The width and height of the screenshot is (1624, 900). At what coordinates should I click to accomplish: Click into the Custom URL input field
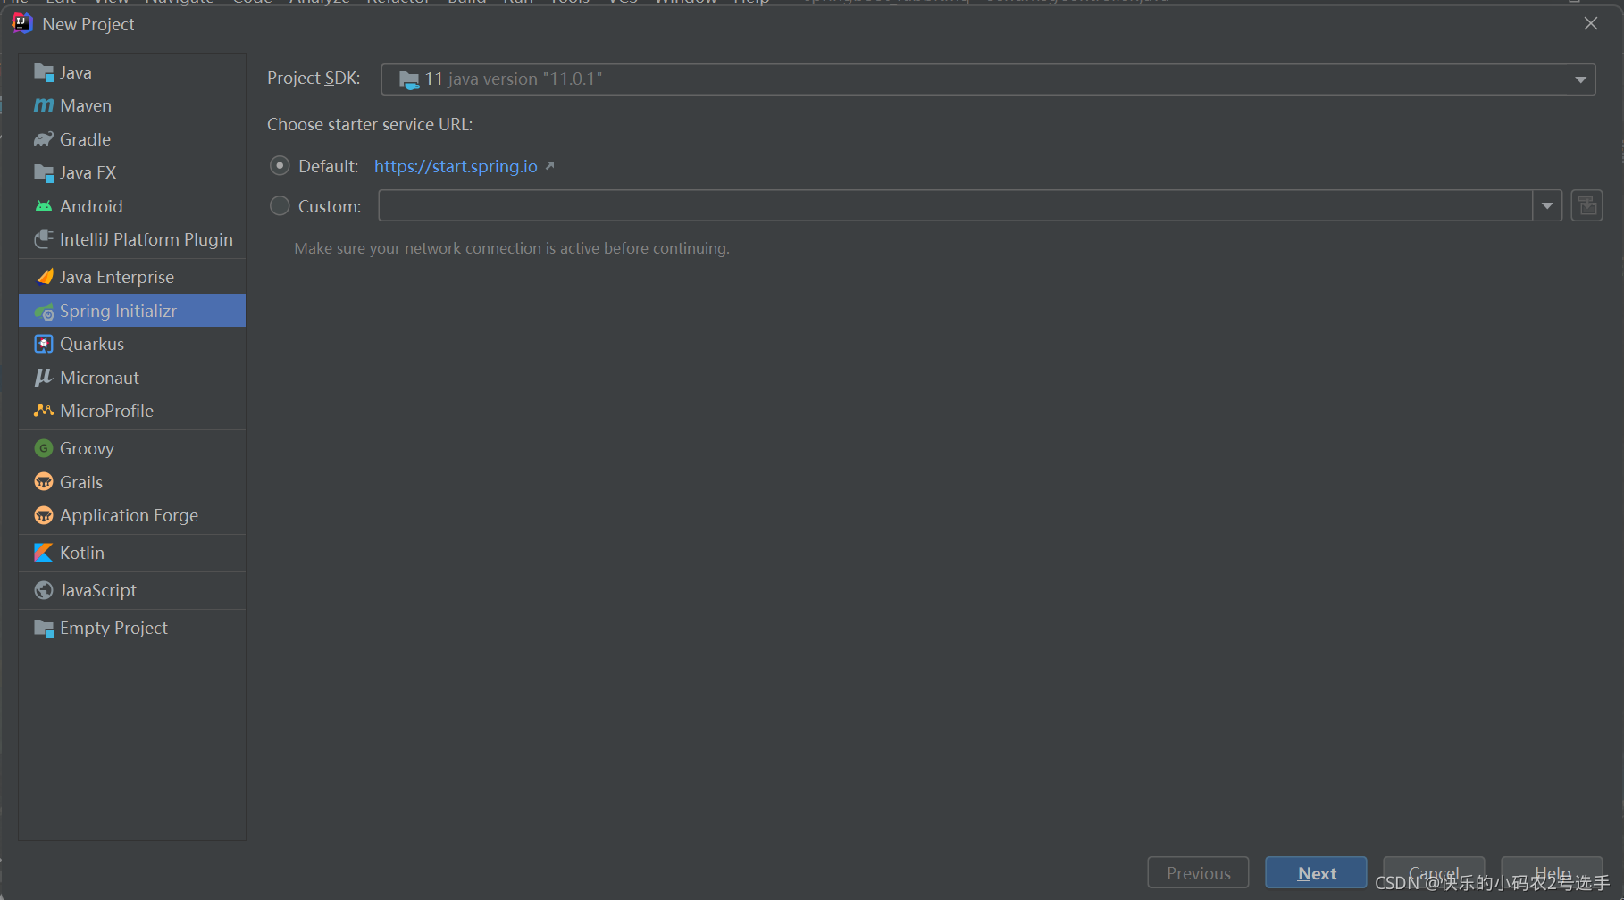(x=956, y=206)
